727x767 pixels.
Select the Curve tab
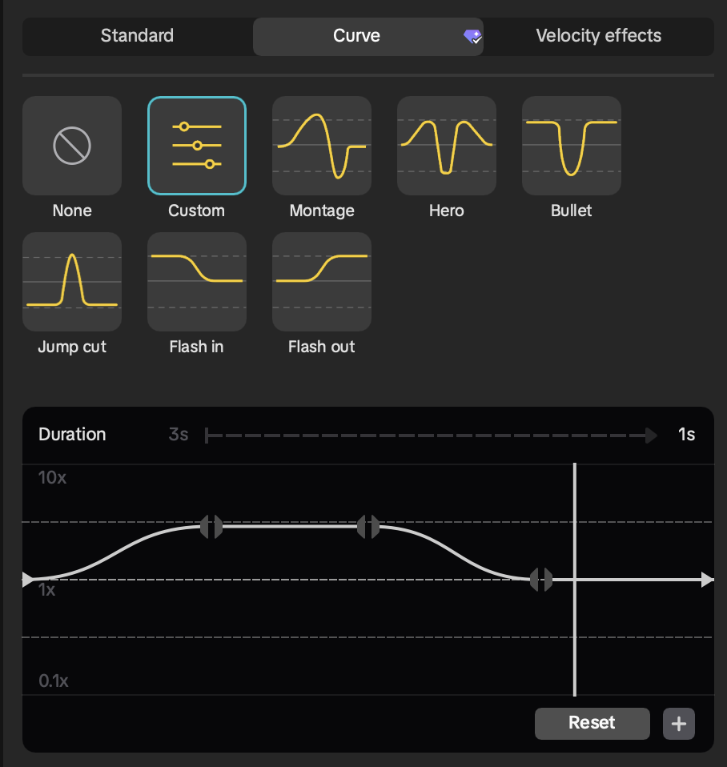pos(368,36)
